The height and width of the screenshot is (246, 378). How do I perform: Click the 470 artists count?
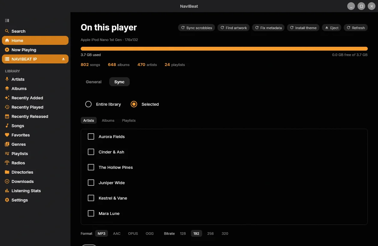click(147, 65)
